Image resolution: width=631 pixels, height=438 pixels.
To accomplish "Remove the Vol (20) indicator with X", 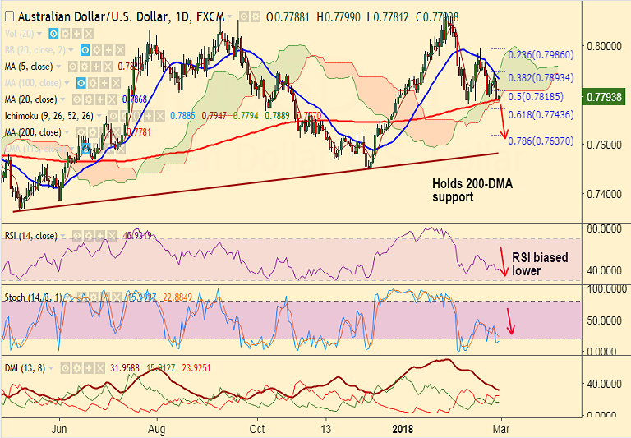I will coord(89,34).
